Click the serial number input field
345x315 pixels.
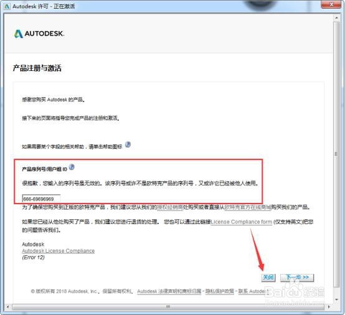click(41, 199)
